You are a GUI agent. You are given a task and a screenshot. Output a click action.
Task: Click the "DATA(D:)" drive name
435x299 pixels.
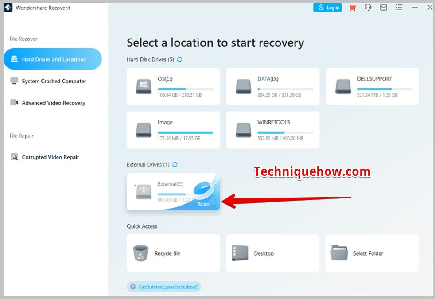tap(268, 79)
